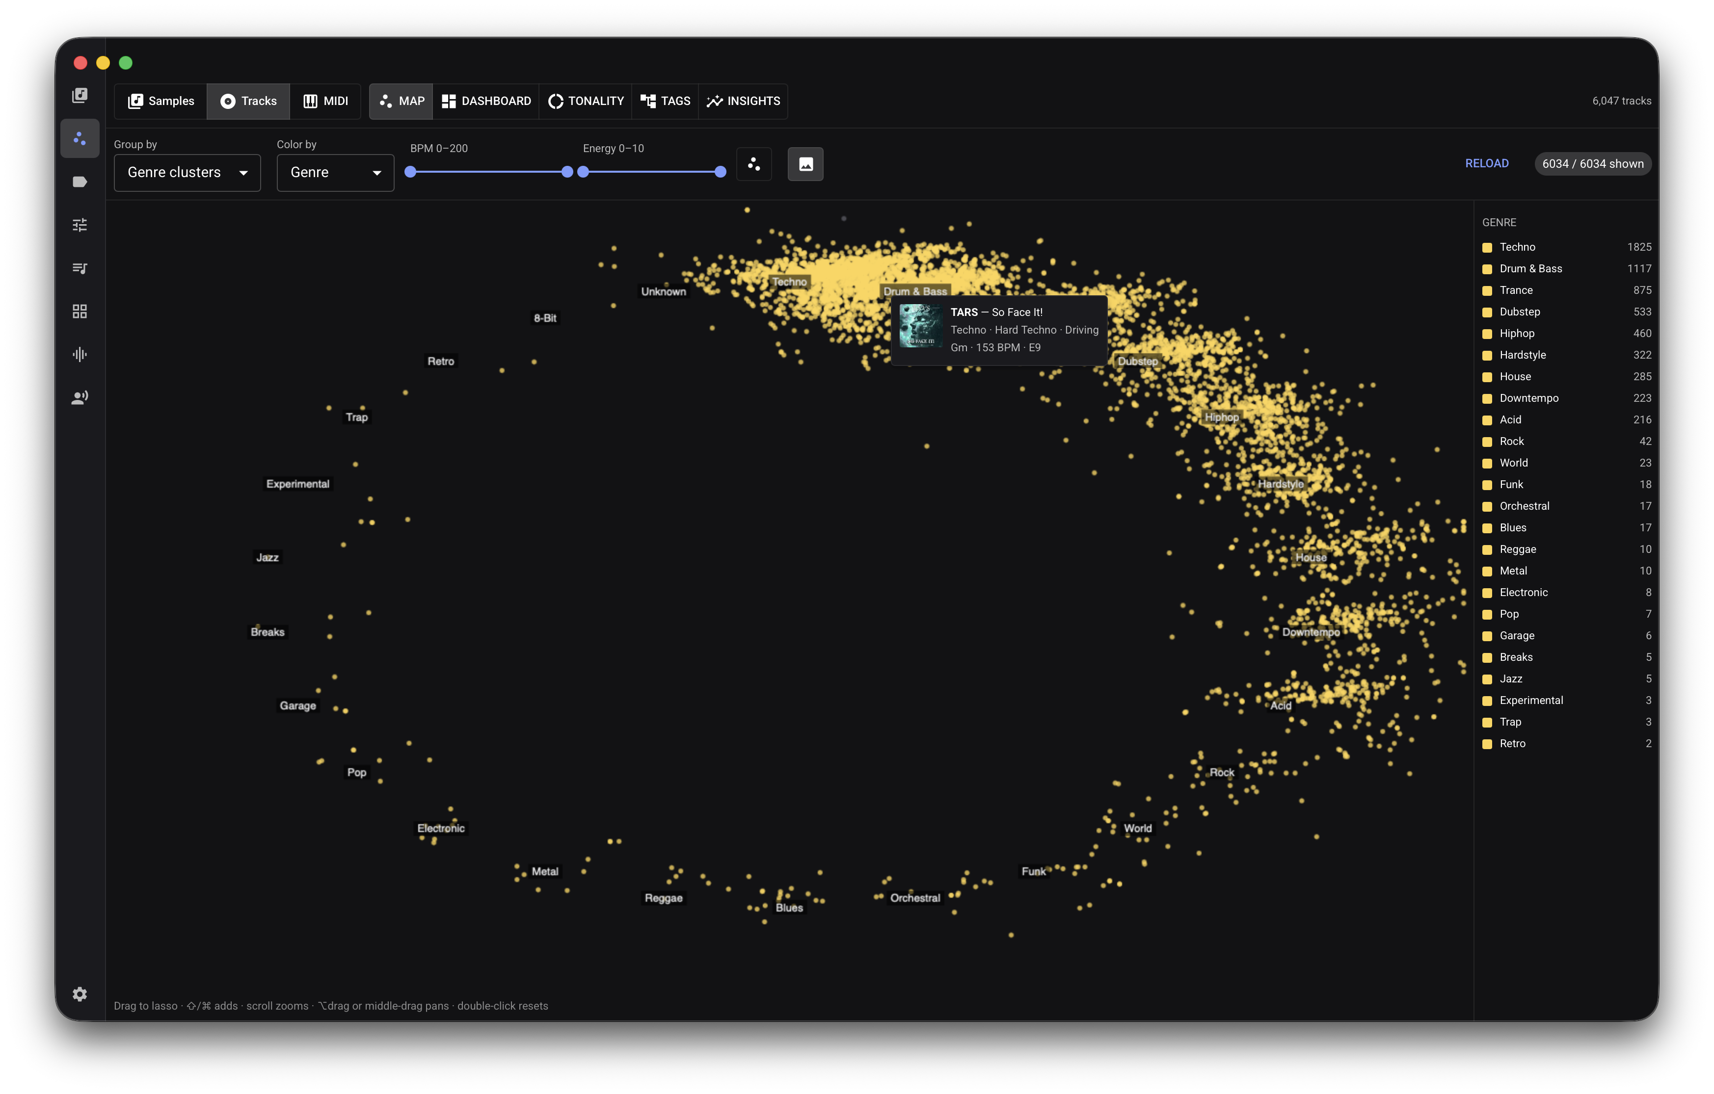Expand the Group by Genre clusters dropdown
The height and width of the screenshot is (1094, 1714).
click(x=187, y=173)
